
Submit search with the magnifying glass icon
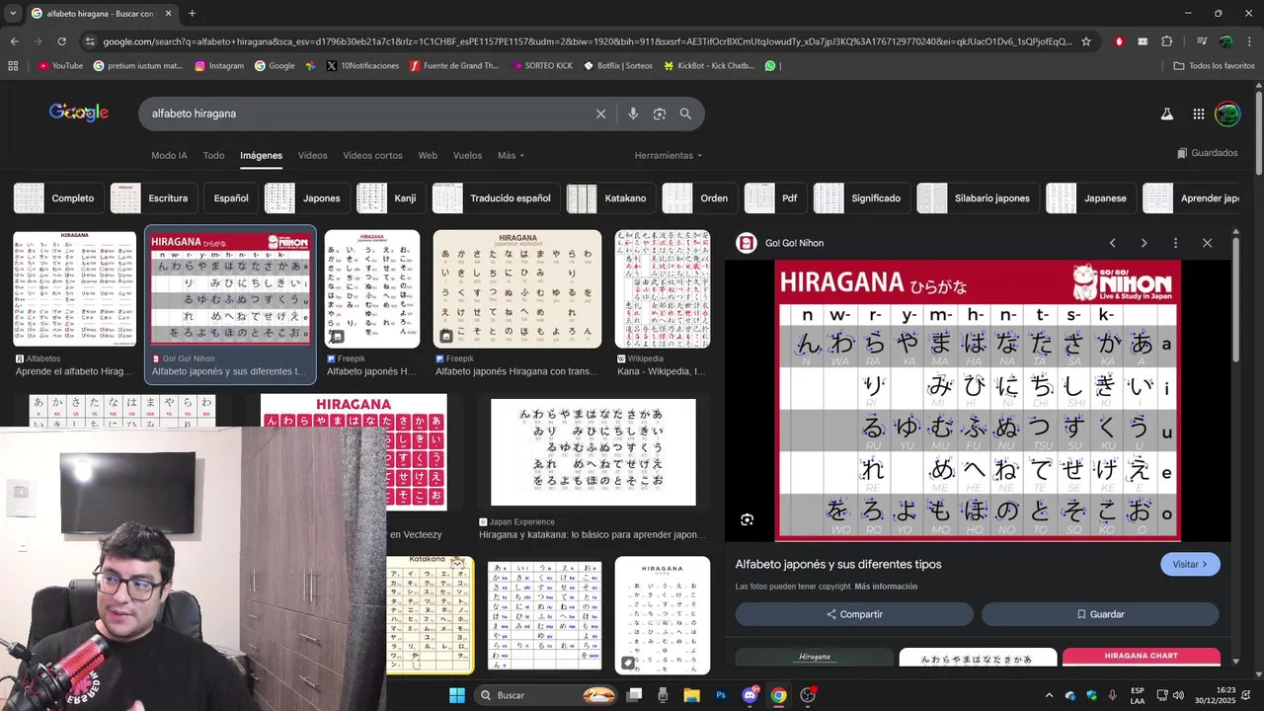point(685,114)
